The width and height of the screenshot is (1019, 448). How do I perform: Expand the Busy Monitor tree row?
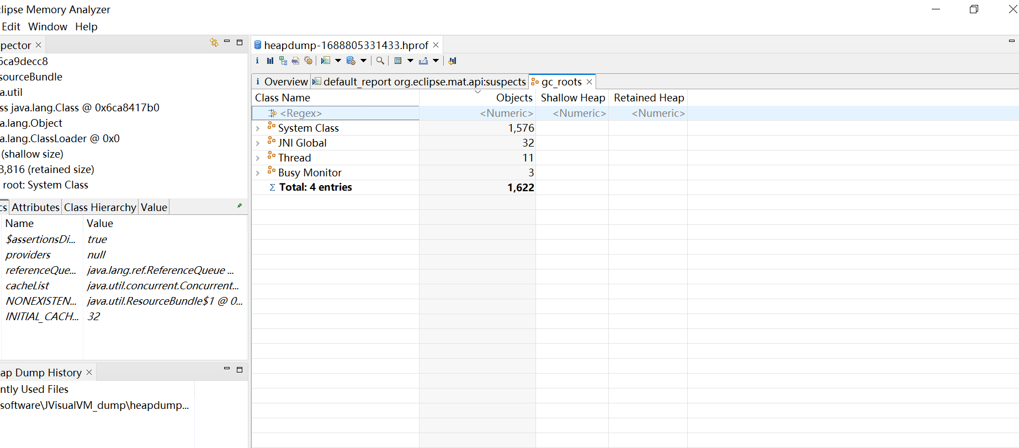(x=258, y=173)
